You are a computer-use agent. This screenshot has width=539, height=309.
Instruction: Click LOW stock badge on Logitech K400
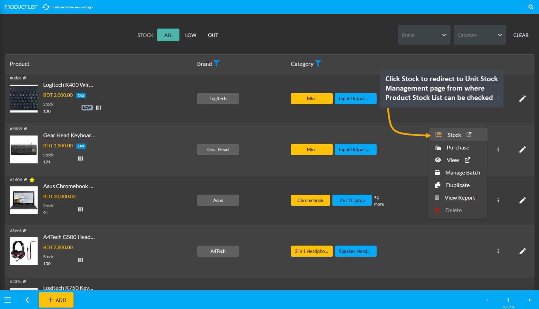click(x=87, y=108)
